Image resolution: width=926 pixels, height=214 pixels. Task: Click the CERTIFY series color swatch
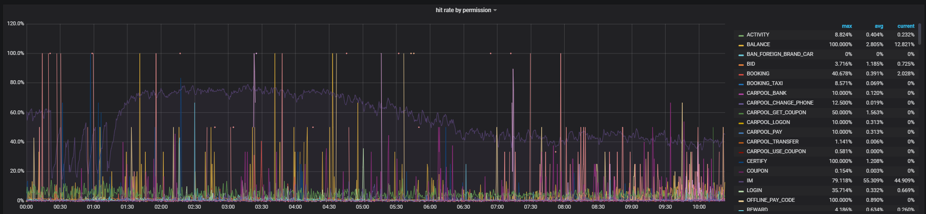741,161
